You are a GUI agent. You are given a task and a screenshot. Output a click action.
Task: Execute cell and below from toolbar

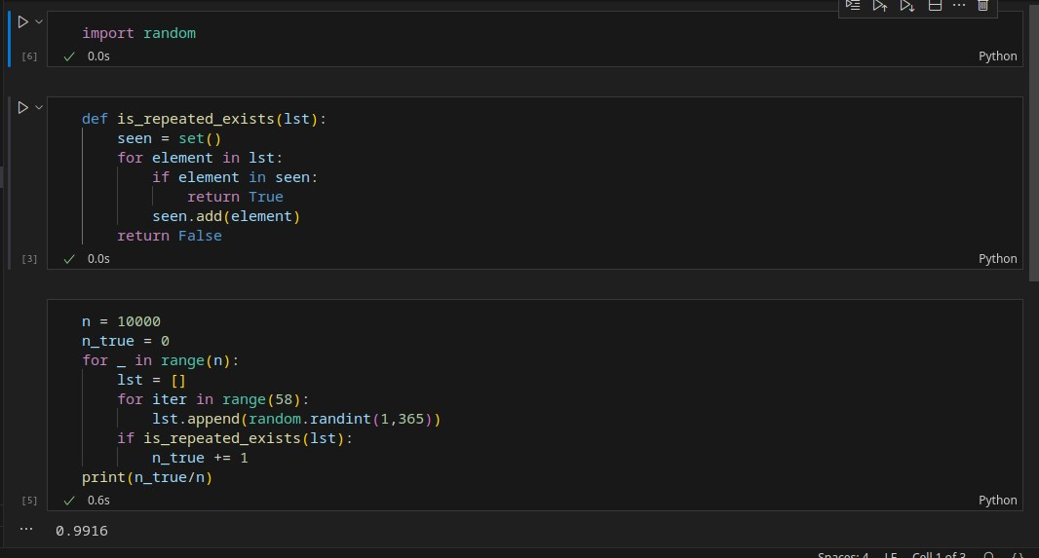[x=906, y=6]
